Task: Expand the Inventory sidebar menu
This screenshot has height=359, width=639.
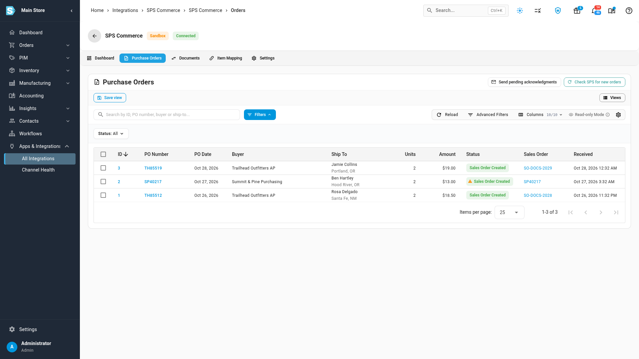Action: click(x=40, y=70)
